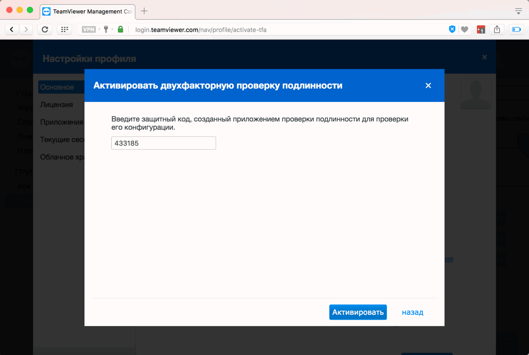Open the blue ad-blocker shield icon
This screenshot has width=529, height=355.
[452, 29]
